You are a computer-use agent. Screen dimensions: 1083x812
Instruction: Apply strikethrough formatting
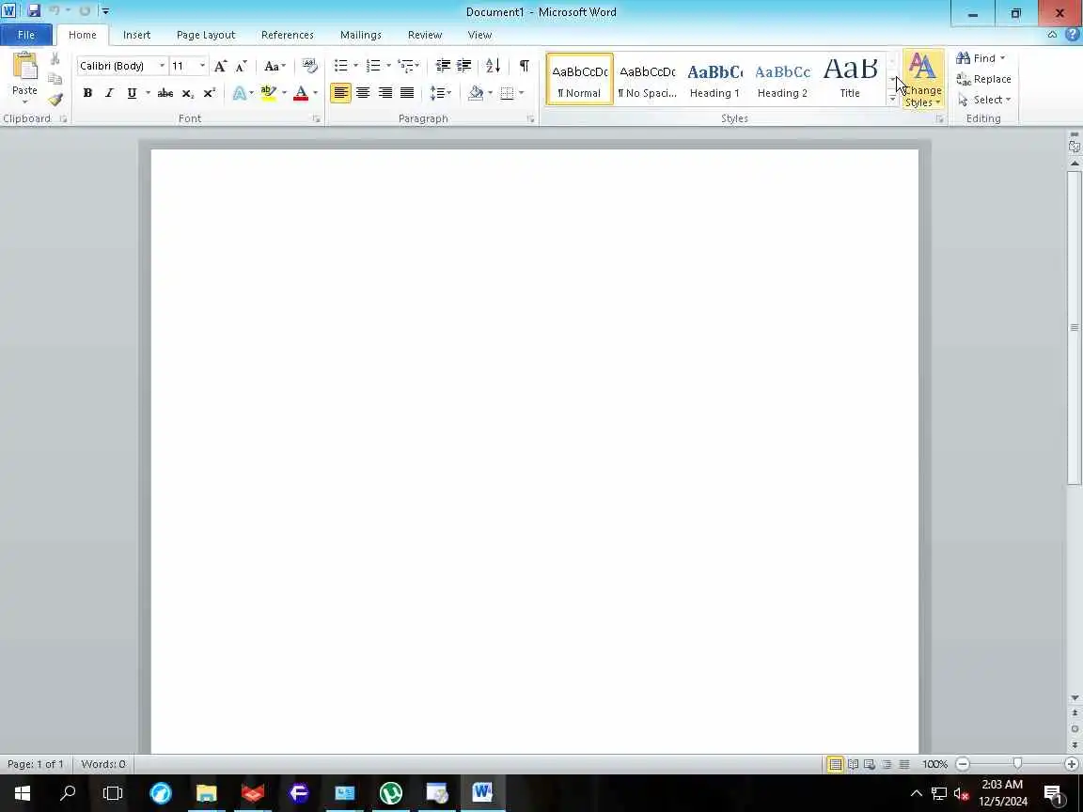[x=165, y=92]
